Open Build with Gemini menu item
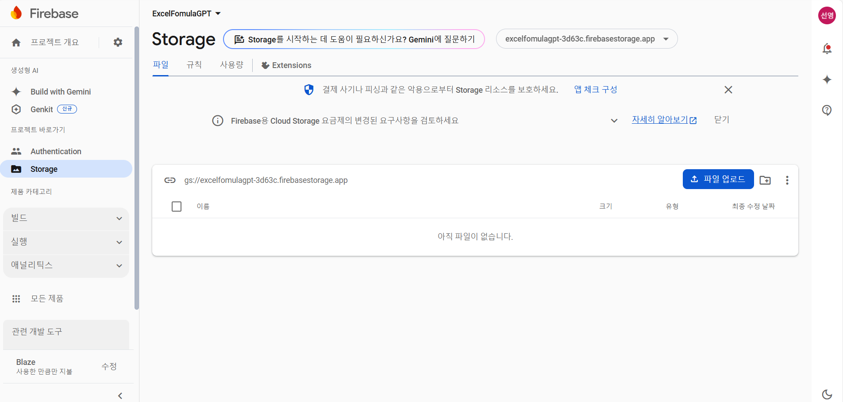 click(x=61, y=92)
